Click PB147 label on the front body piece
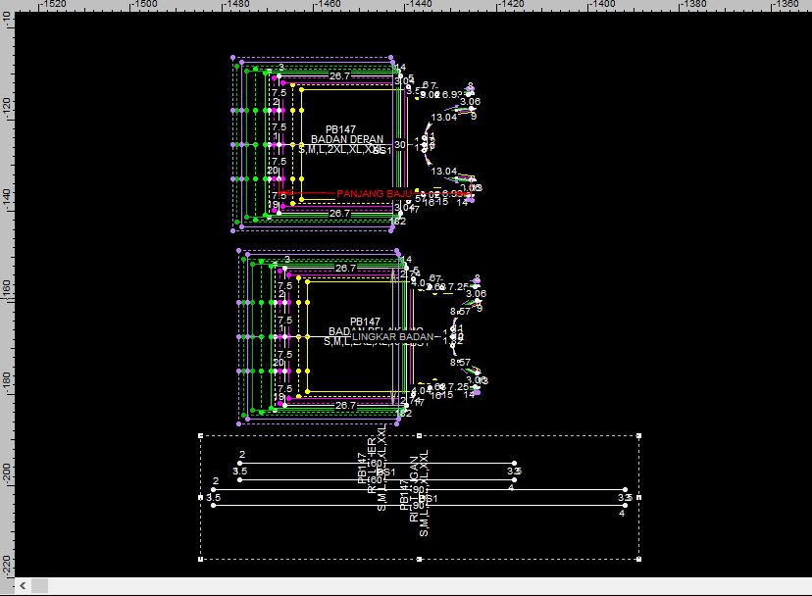The width and height of the screenshot is (812, 596). coord(340,129)
